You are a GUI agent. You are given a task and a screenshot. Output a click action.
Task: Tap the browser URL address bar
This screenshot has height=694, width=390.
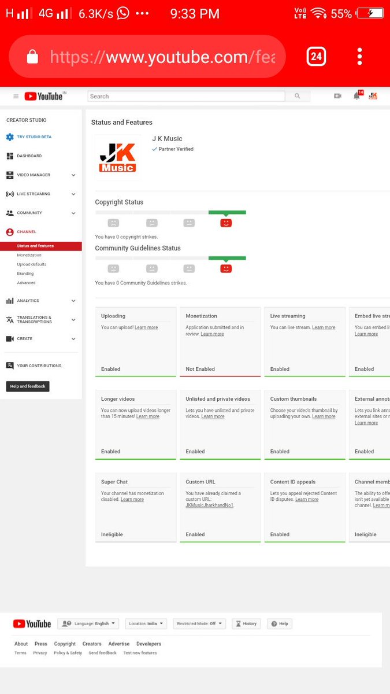click(147, 56)
